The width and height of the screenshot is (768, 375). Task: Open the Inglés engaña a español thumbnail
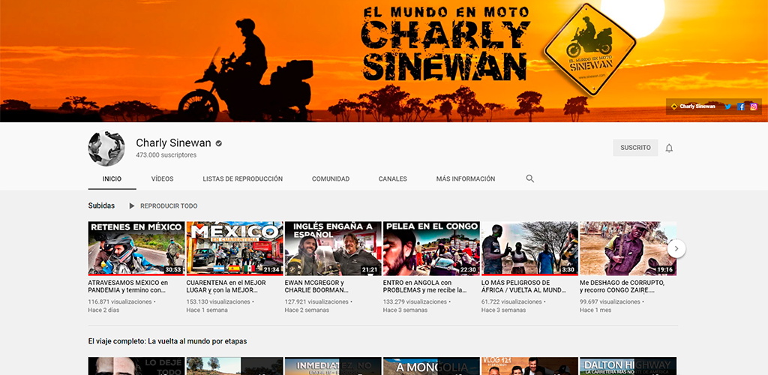point(333,248)
